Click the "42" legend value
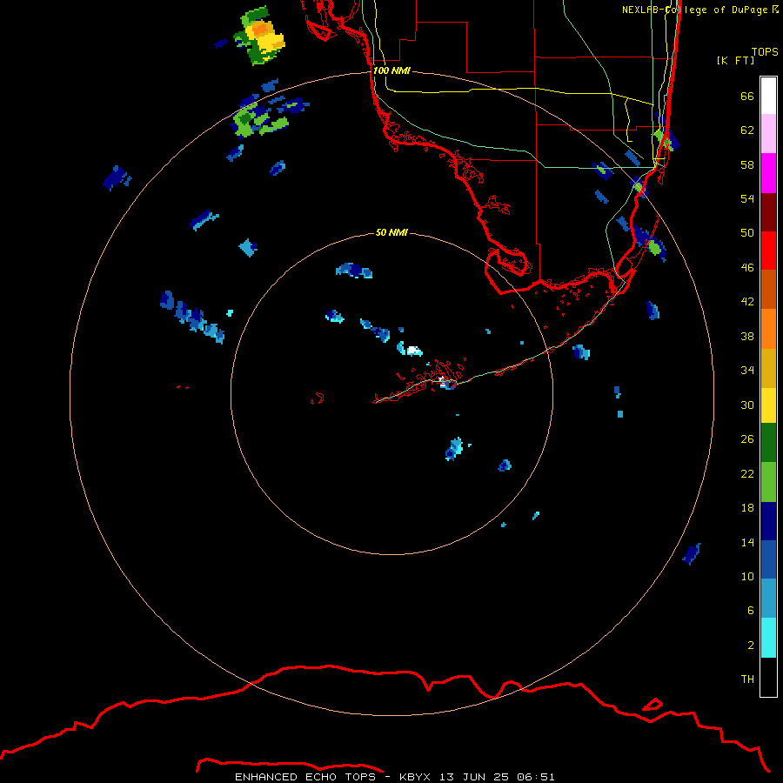783x783 pixels. (x=747, y=301)
